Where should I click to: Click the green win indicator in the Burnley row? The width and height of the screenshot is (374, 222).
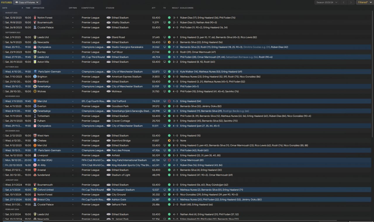(x=169, y=52)
